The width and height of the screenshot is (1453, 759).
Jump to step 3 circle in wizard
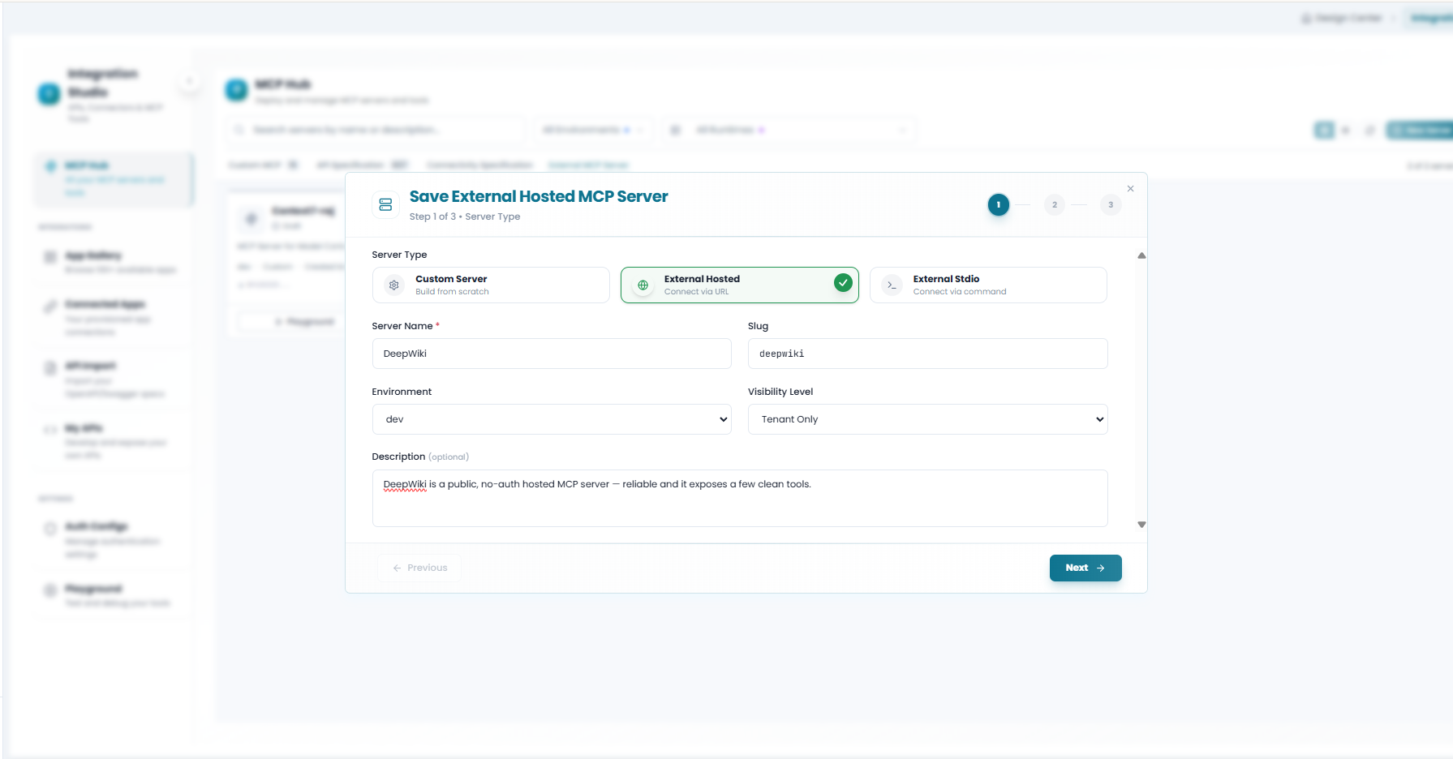1111,205
